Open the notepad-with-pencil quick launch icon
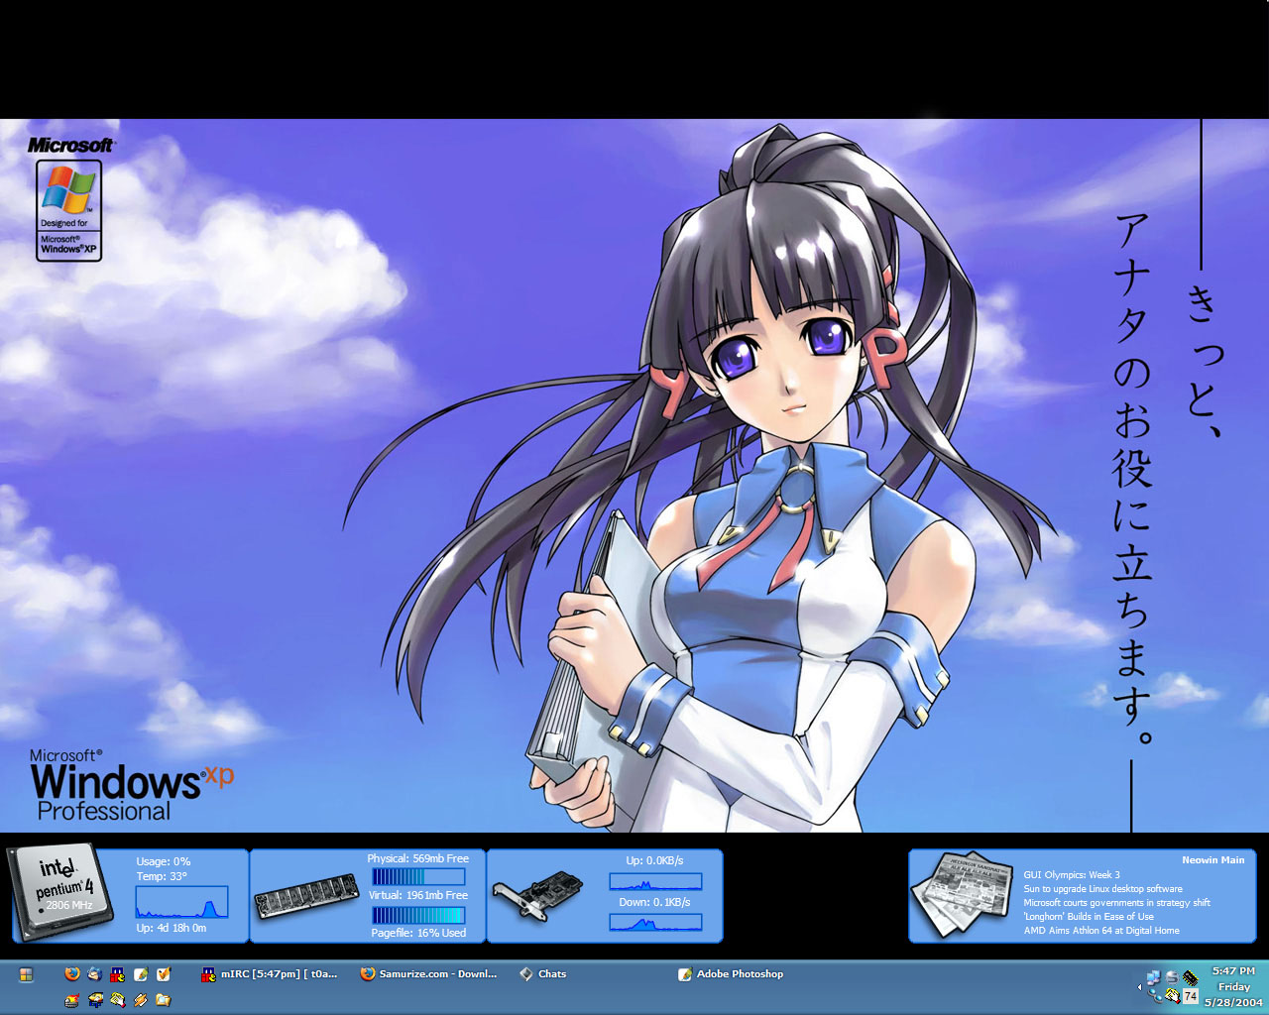This screenshot has height=1015, width=1269. coord(141,974)
